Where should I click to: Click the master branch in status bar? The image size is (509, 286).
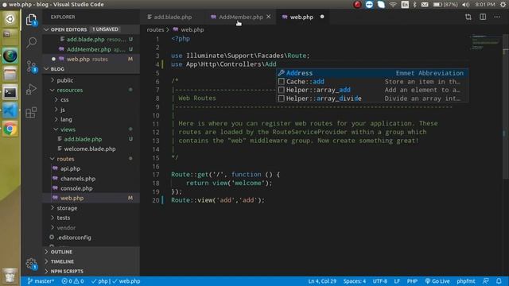(x=41, y=281)
